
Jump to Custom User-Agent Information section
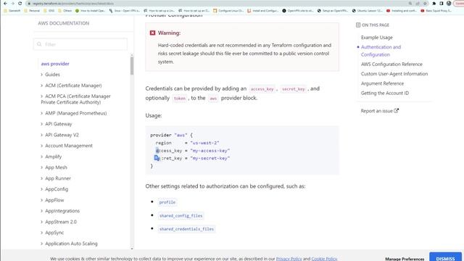coord(394,74)
